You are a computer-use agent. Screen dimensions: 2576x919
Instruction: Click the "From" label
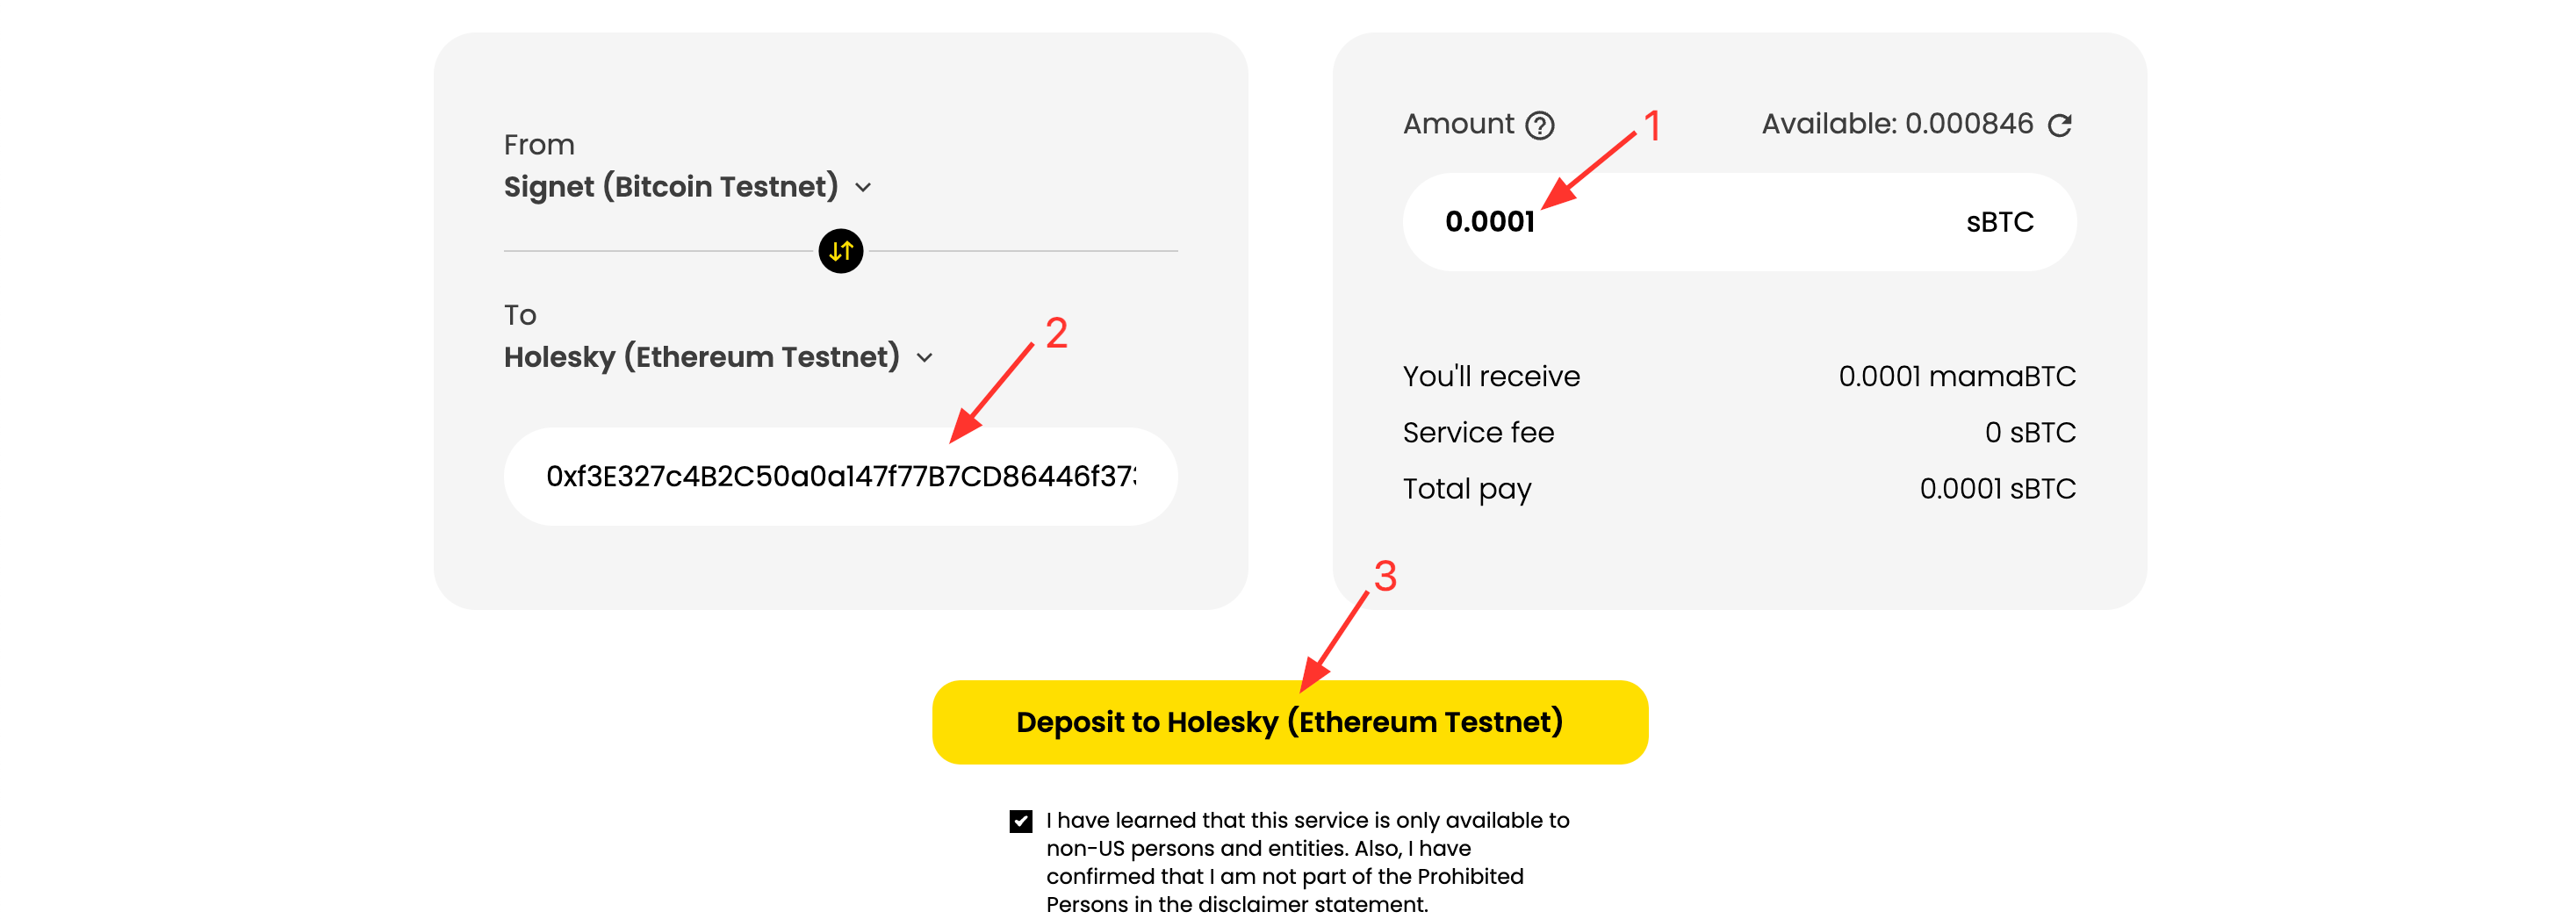[x=539, y=145]
